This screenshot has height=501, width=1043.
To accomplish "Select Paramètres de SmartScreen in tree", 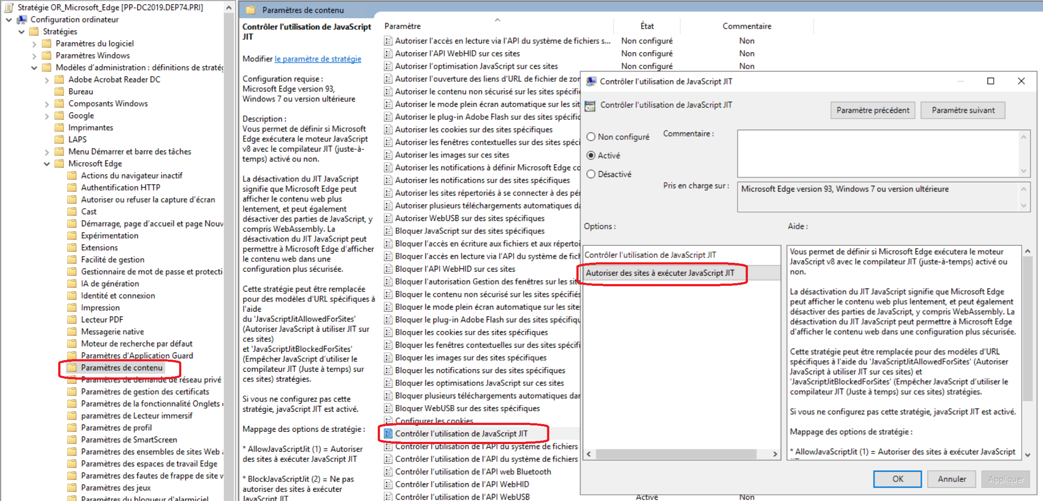I will (x=129, y=440).
